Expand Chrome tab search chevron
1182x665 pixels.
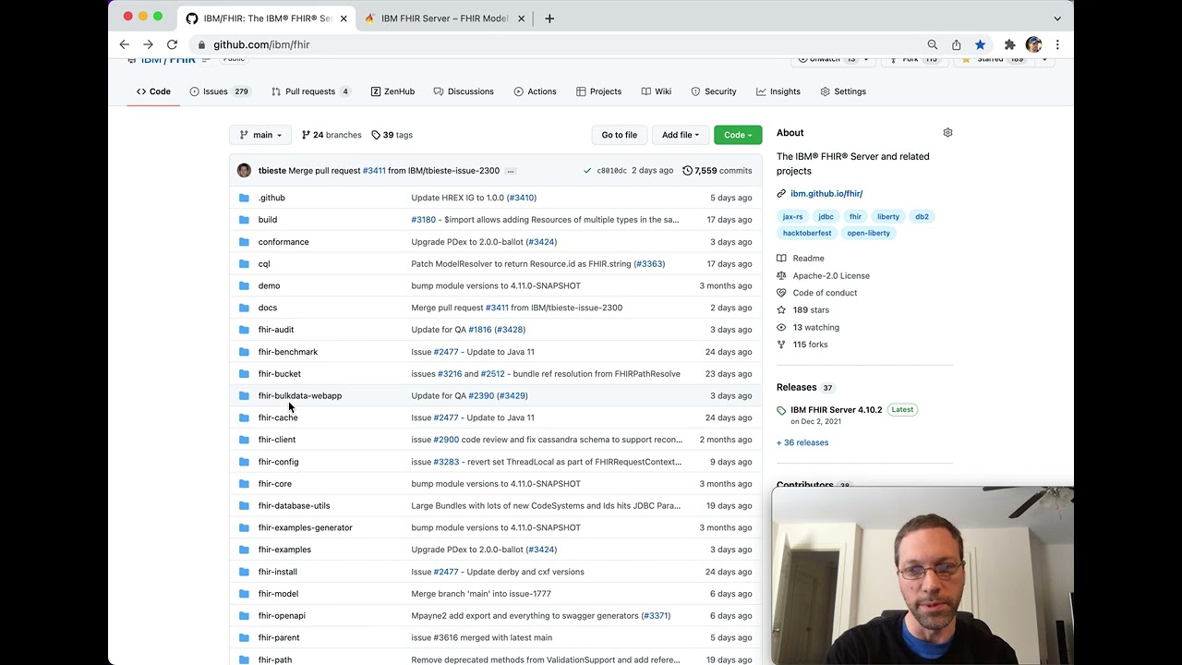pyautogui.click(x=1057, y=18)
